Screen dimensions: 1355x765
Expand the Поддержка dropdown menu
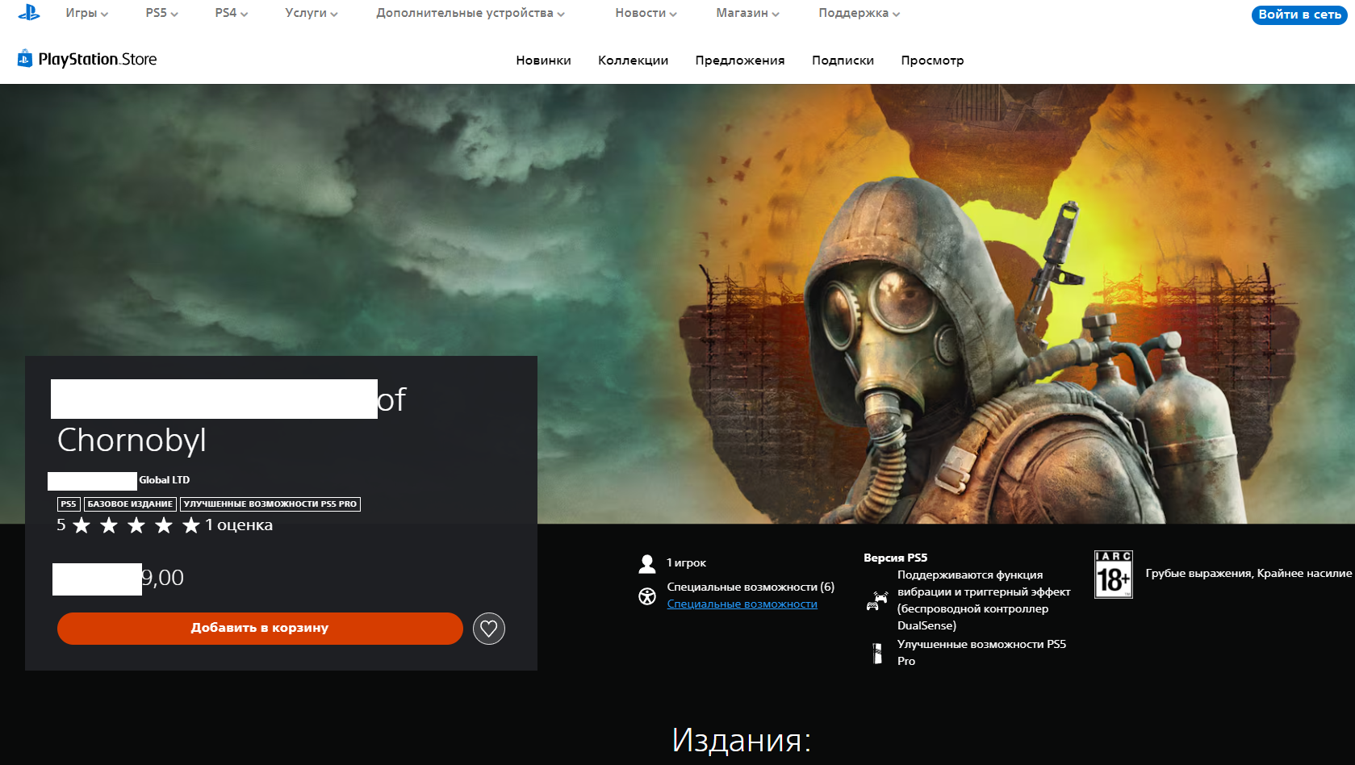coord(859,13)
